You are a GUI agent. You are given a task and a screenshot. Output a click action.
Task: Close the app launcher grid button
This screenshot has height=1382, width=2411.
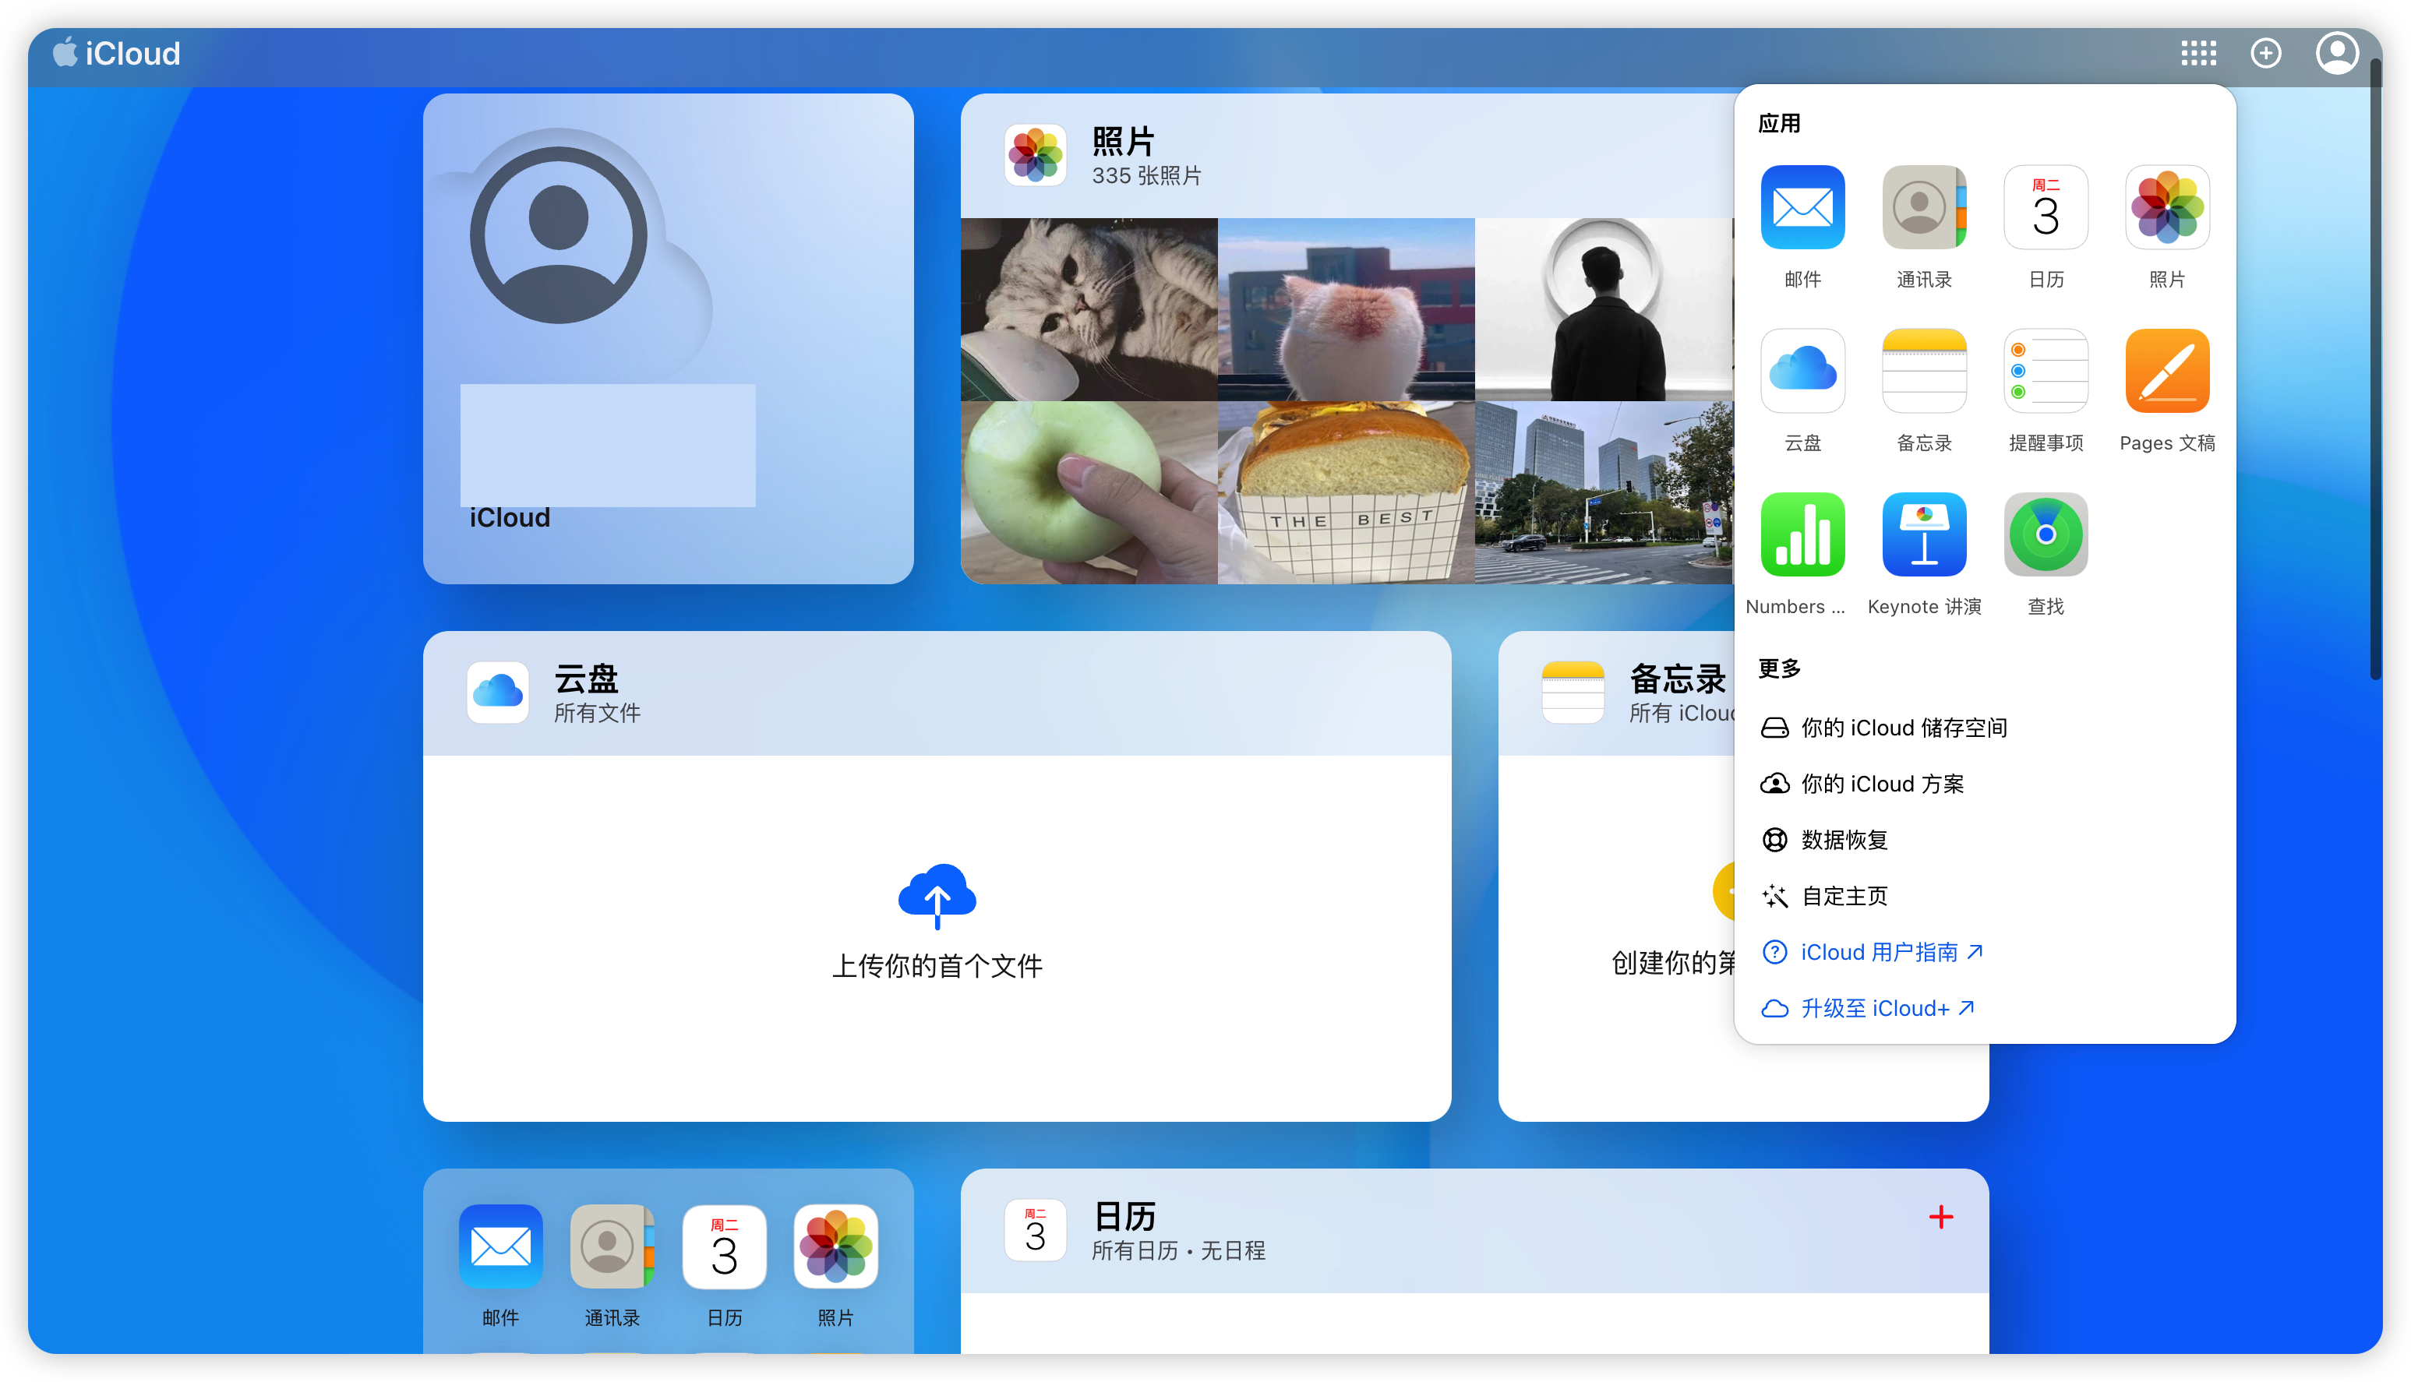click(2197, 53)
